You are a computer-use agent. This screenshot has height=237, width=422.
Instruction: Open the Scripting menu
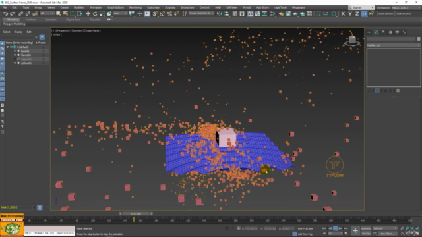tap(170, 7)
